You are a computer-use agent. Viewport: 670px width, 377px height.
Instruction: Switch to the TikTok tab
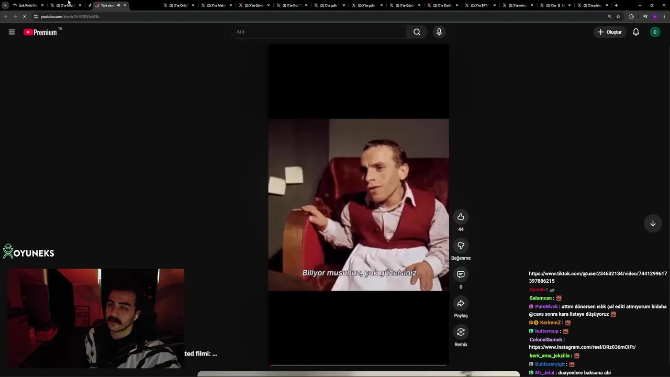pos(90,5)
